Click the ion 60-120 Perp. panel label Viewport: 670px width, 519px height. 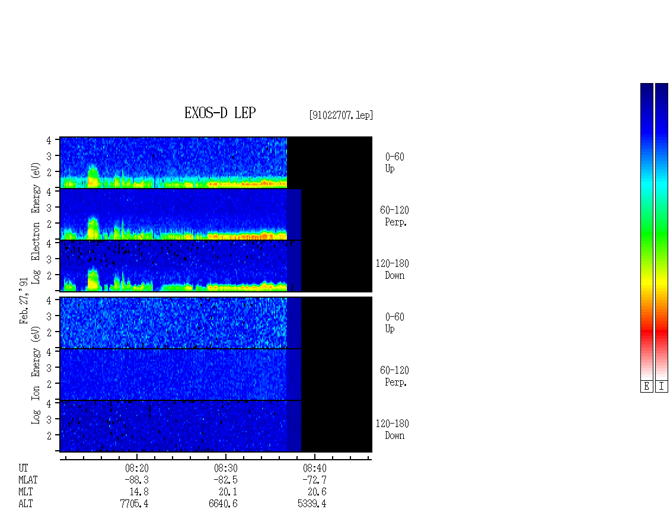pos(394,377)
